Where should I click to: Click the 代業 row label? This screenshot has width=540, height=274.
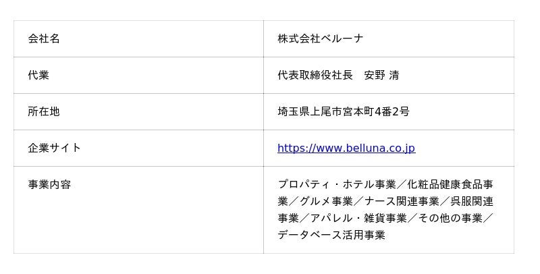(38, 76)
